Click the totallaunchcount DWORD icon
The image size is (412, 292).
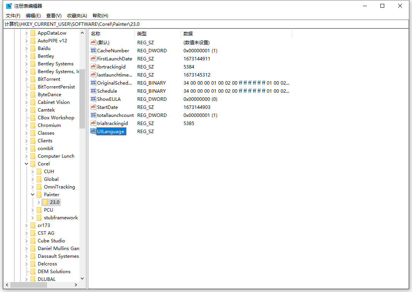point(93,115)
